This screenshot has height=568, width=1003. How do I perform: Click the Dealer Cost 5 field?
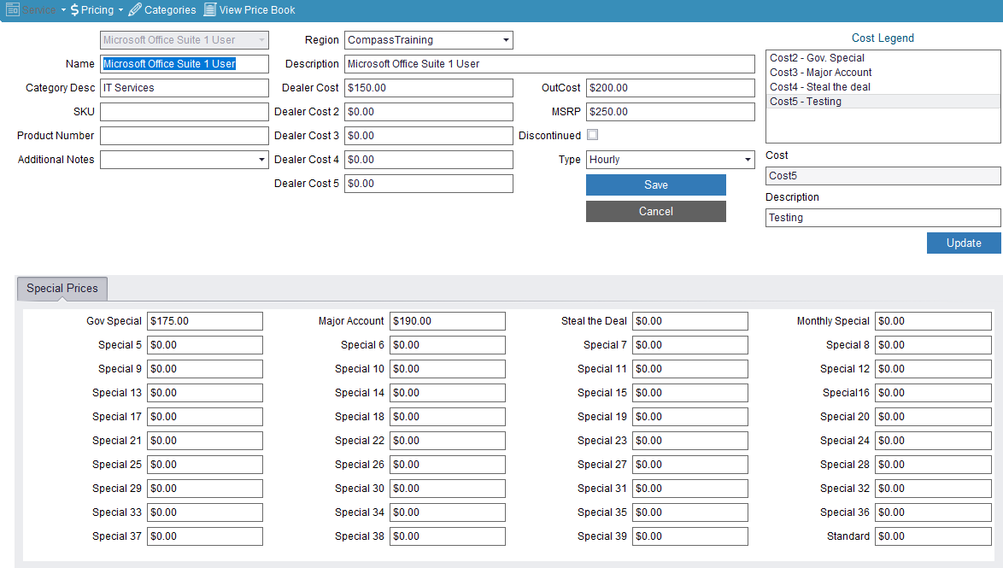429,184
